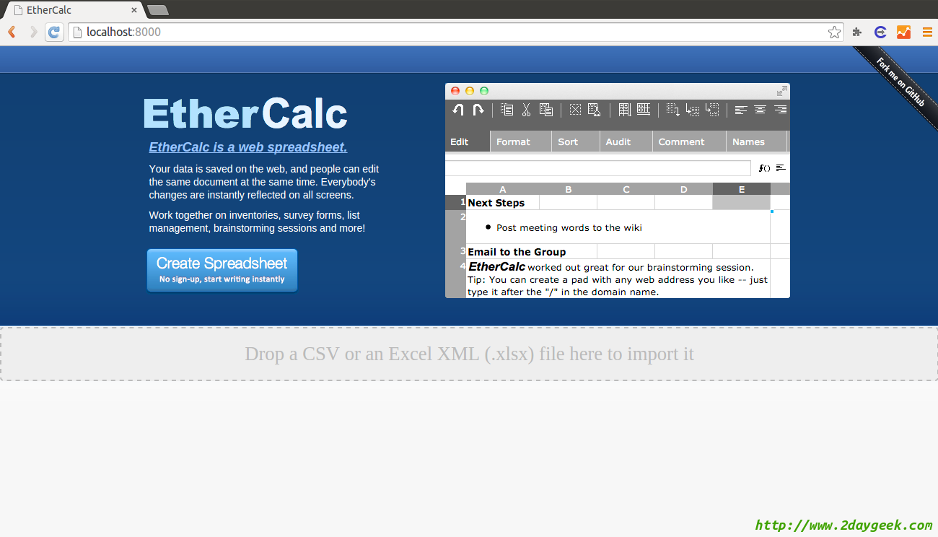This screenshot has height=537, width=938.
Task: Switch to the Format tab
Action: click(x=521, y=141)
